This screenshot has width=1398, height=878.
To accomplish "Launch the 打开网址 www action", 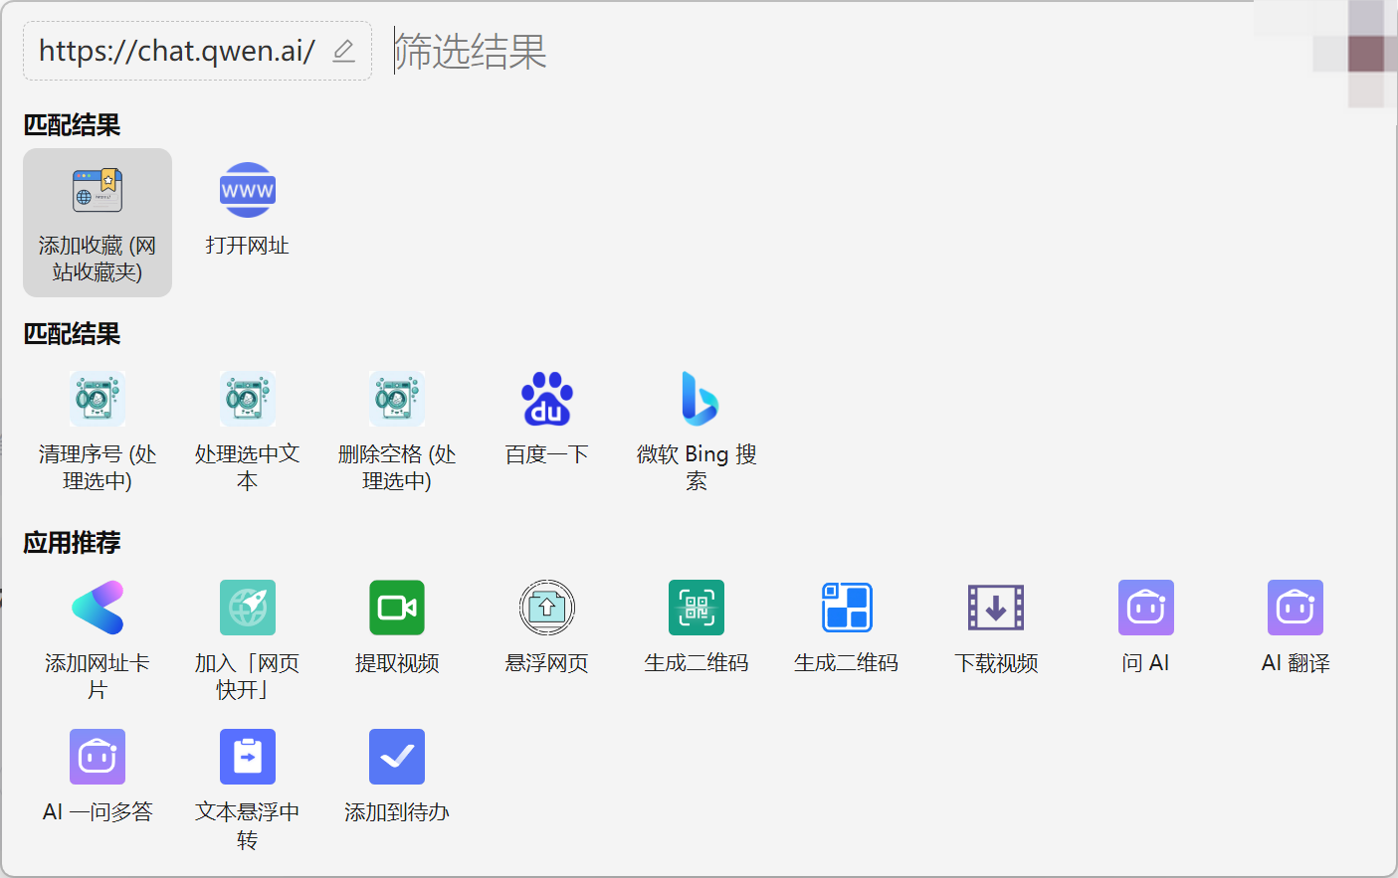I will tap(248, 210).
